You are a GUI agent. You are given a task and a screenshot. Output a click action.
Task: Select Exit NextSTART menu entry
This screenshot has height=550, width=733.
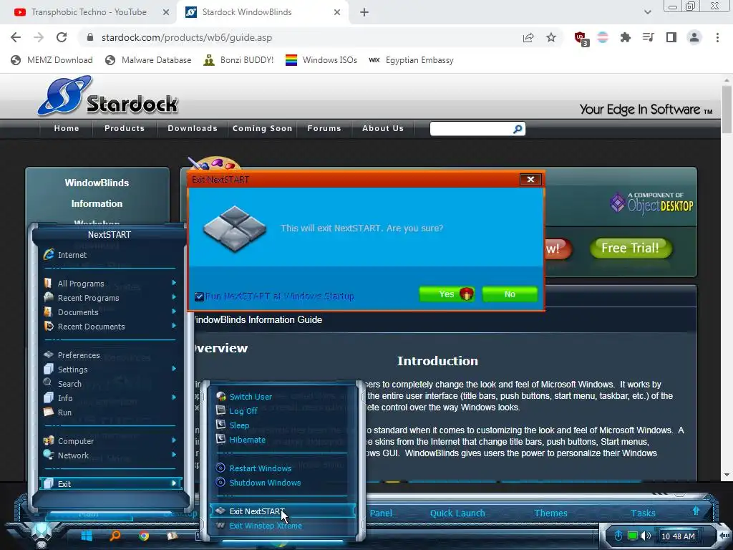click(282, 511)
